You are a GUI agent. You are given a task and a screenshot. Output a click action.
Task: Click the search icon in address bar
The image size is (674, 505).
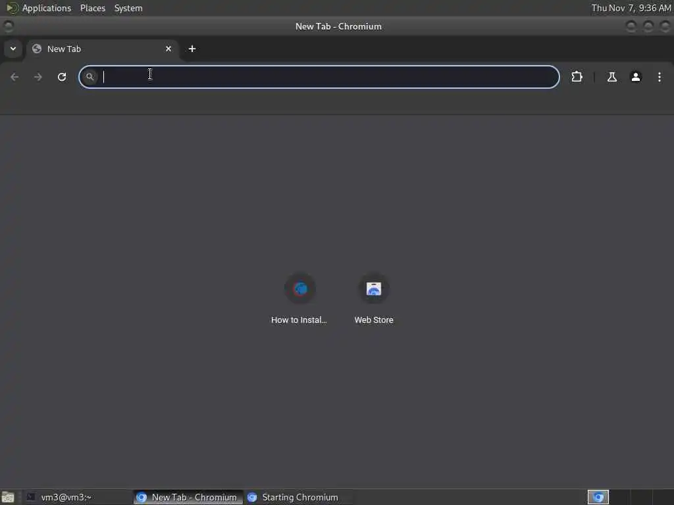tap(90, 77)
